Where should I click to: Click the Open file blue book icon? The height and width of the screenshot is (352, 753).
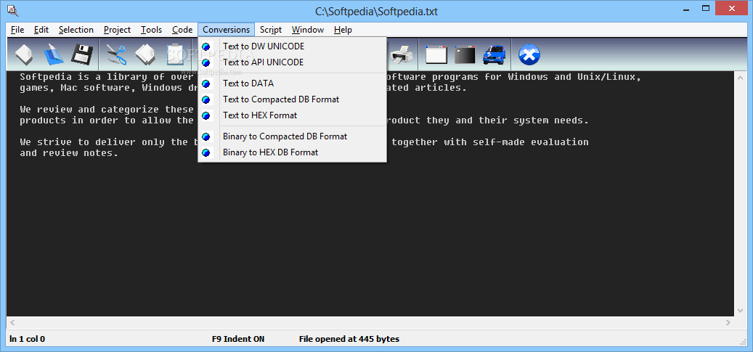click(x=53, y=54)
